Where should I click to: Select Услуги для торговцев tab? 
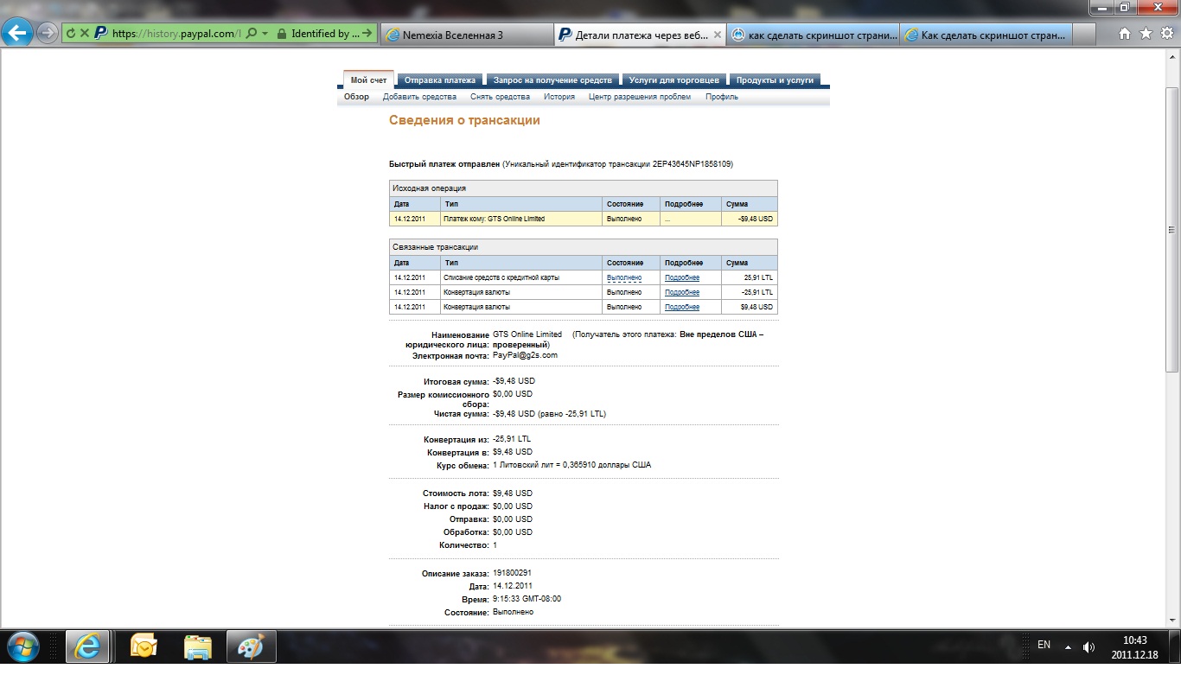click(x=673, y=80)
